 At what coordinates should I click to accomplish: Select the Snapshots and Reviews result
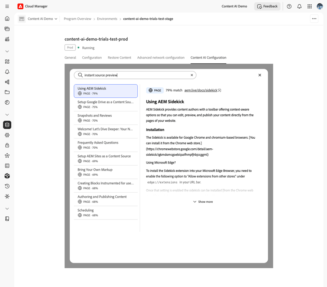[x=106, y=118]
